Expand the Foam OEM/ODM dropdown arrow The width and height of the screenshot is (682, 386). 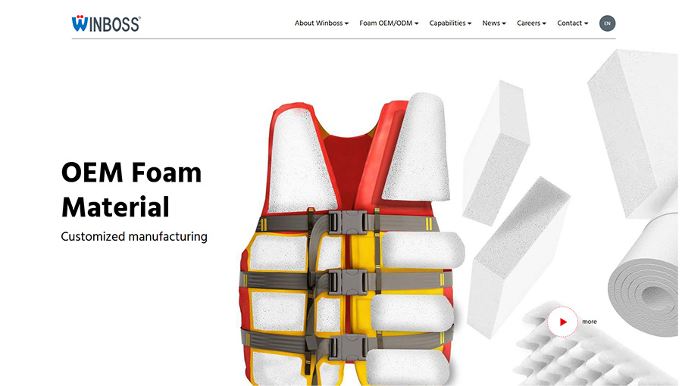(x=416, y=23)
